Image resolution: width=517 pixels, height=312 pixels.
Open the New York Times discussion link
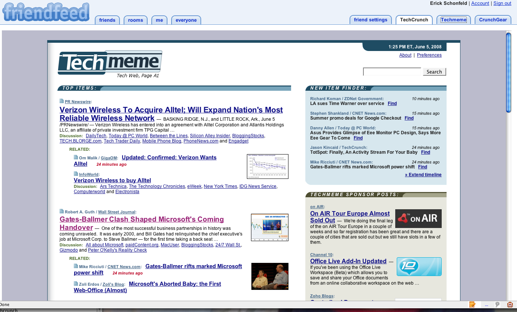point(220,186)
